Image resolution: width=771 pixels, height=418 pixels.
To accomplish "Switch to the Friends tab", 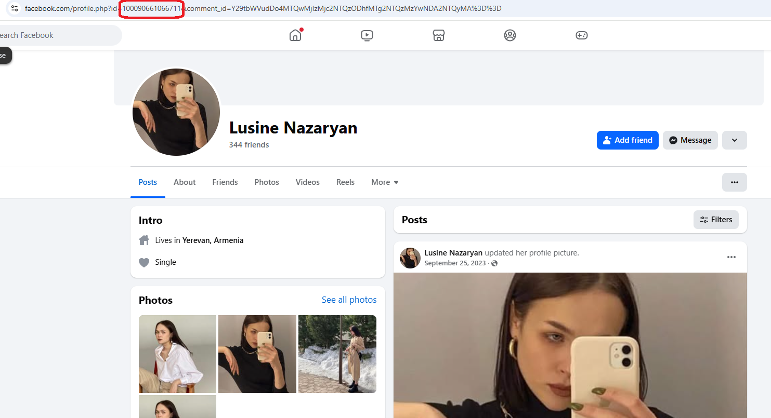I will click(225, 182).
